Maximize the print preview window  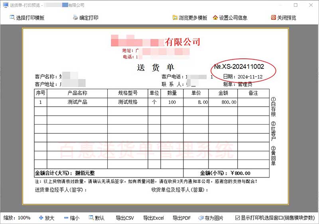tap(295, 6)
